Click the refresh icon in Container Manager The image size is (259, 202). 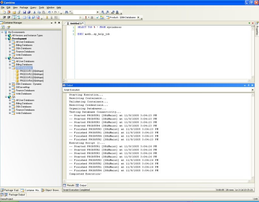[x=3, y=28]
